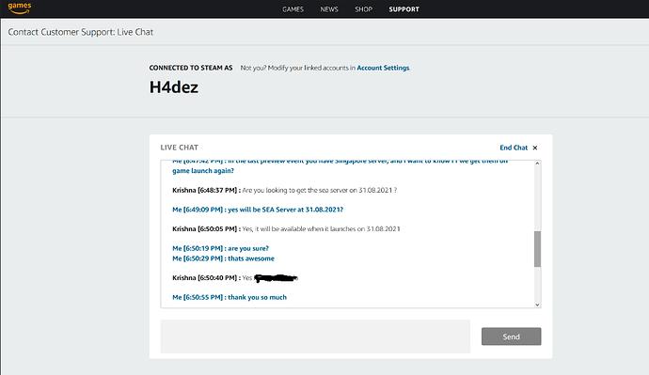Click the 'thats awesome' message
The width and height of the screenshot is (649, 375).
(x=224, y=258)
